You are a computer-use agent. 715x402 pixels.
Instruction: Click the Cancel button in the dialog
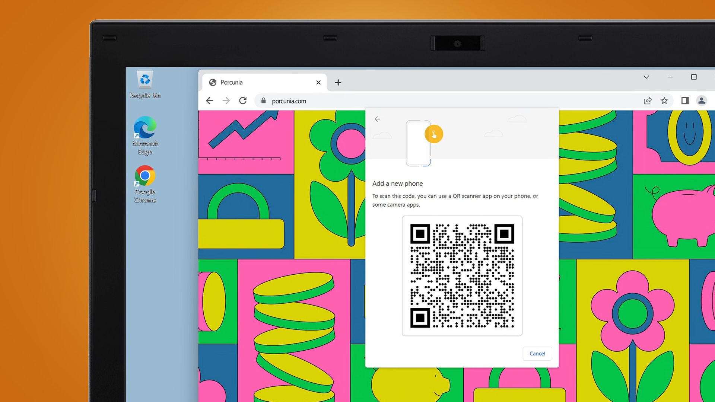click(x=537, y=354)
